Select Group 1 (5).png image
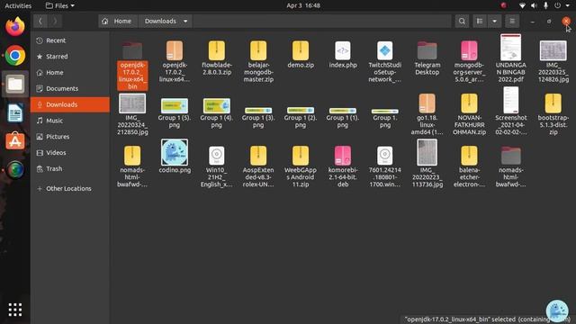This screenshot has height=324, width=576. point(175,112)
